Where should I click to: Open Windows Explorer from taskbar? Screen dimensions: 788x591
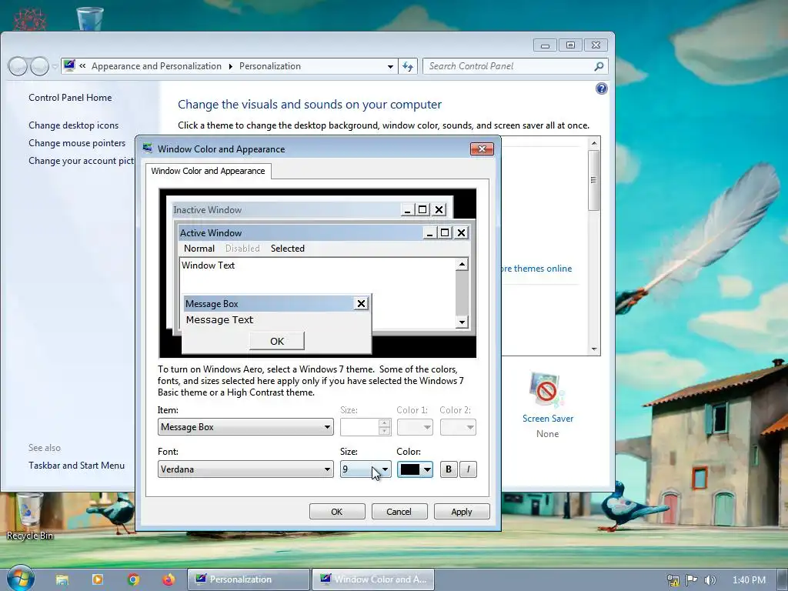(62, 579)
